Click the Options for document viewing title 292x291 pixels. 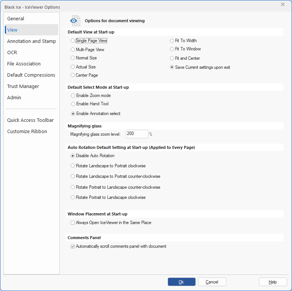click(115, 21)
